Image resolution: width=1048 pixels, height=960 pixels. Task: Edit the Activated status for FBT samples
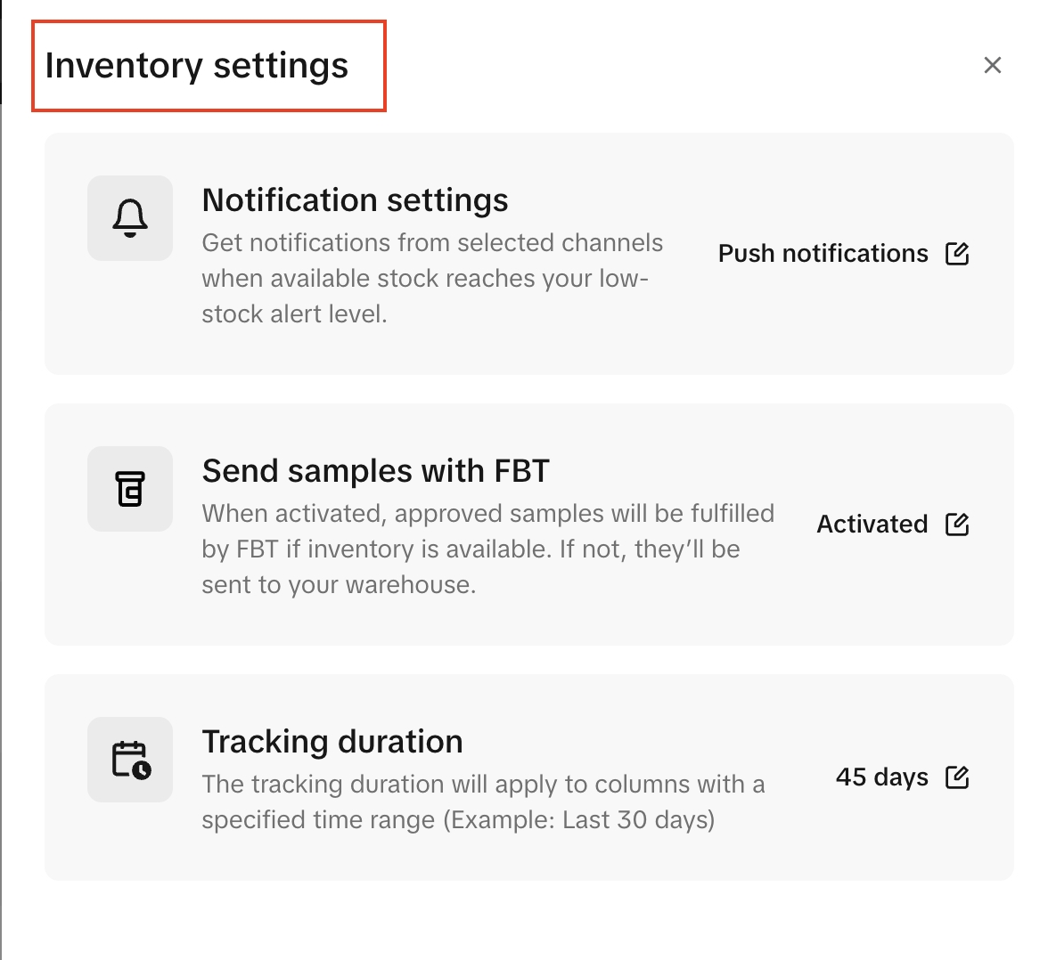pos(957,525)
